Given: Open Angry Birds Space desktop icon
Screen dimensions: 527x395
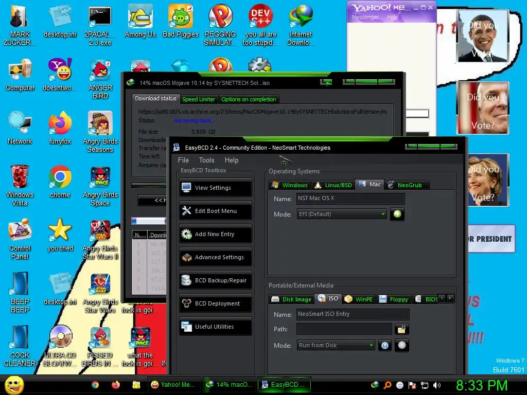Looking at the screenshot, I should [x=100, y=185].
